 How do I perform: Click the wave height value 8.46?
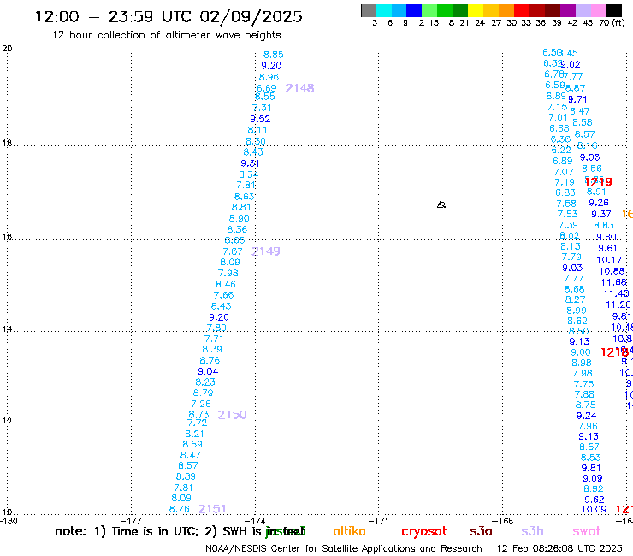[226, 284]
